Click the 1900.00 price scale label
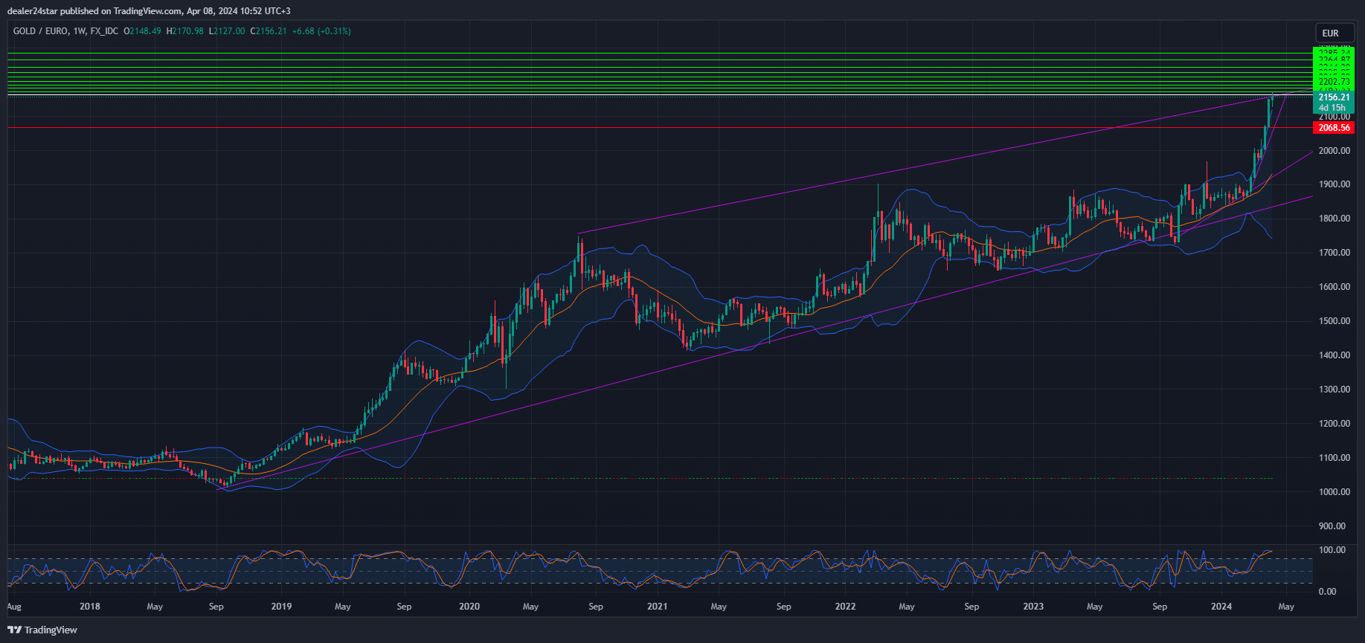Viewport: 1365px width, 643px height. click(x=1334, y=184)
